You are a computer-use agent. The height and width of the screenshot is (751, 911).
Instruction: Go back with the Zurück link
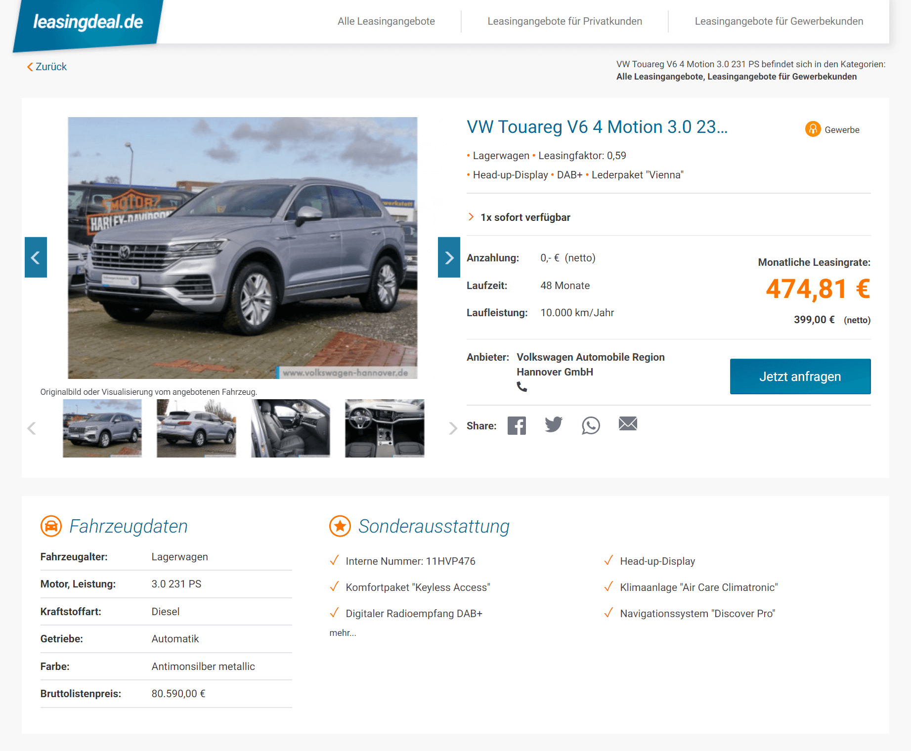[47, 67]
